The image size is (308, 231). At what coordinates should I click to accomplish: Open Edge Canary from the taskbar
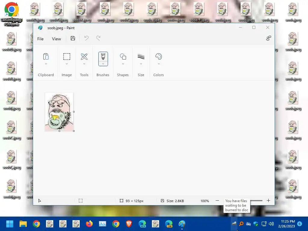coord(169,224)
